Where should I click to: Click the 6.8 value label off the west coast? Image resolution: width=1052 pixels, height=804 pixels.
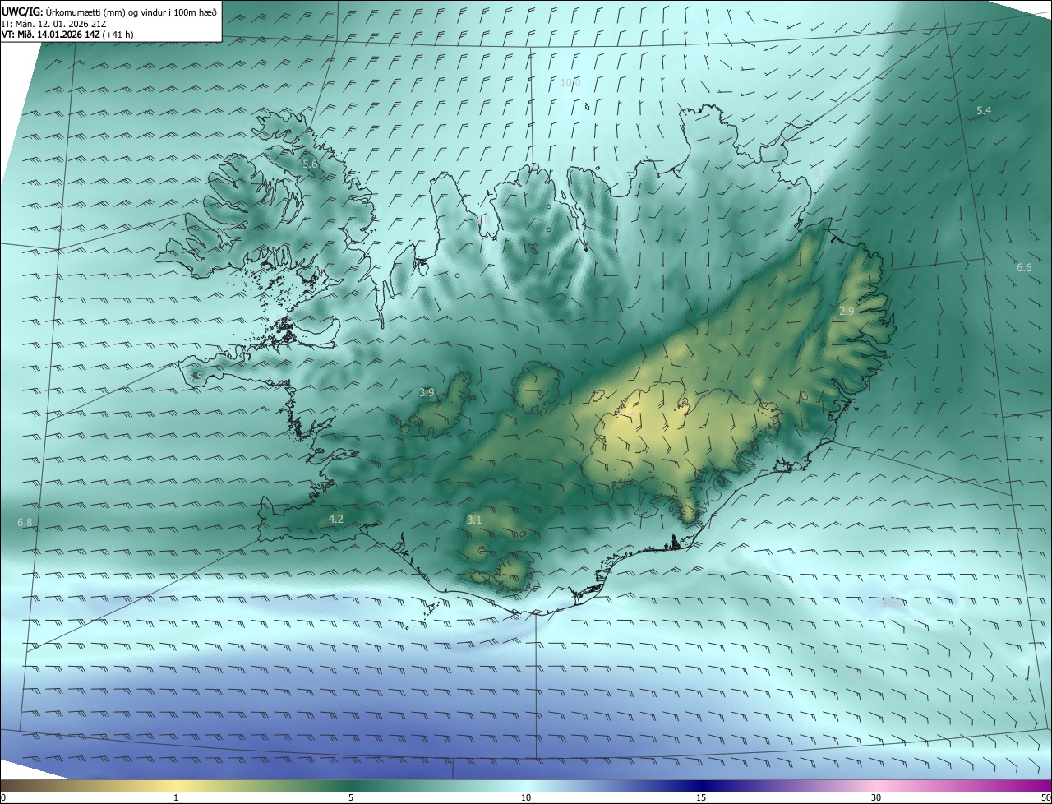pos(25,522)
